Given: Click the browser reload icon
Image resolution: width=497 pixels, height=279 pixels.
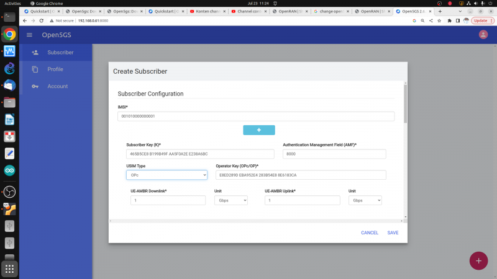Looking at the screenshot, I should pos(42,20).
